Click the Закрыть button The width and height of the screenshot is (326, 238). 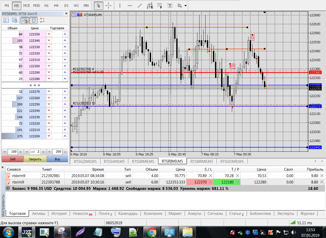pyautogui.click(x=35, y=159)
